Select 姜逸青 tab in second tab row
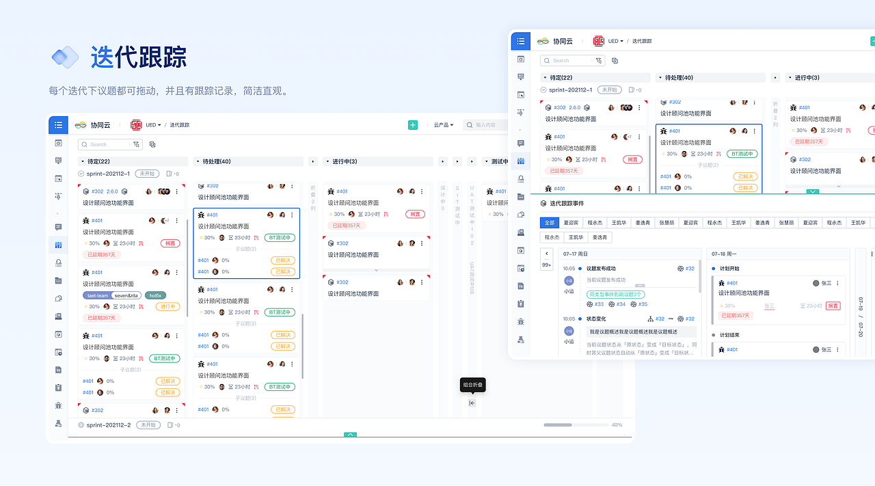 click(x=600, y=237)
